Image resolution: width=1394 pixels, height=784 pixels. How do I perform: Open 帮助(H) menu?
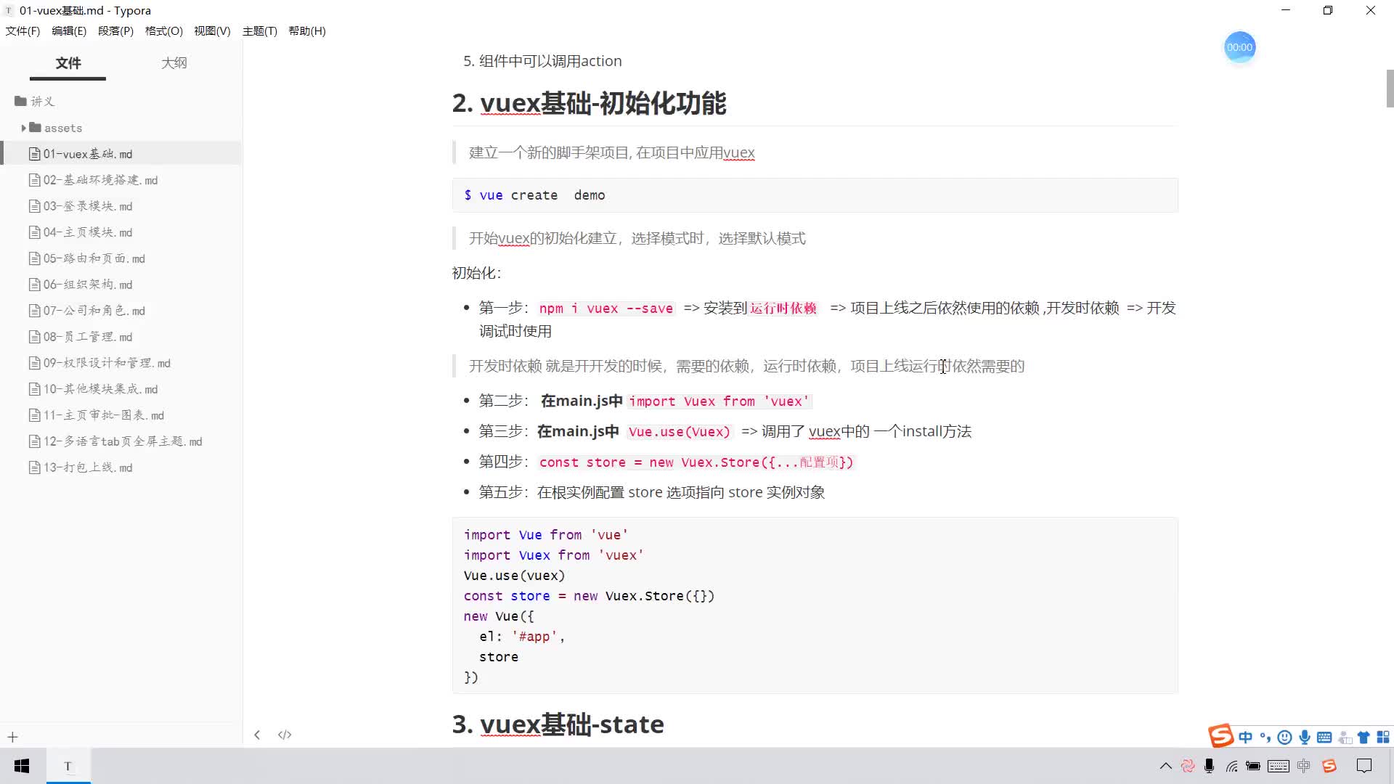[307, 30]
